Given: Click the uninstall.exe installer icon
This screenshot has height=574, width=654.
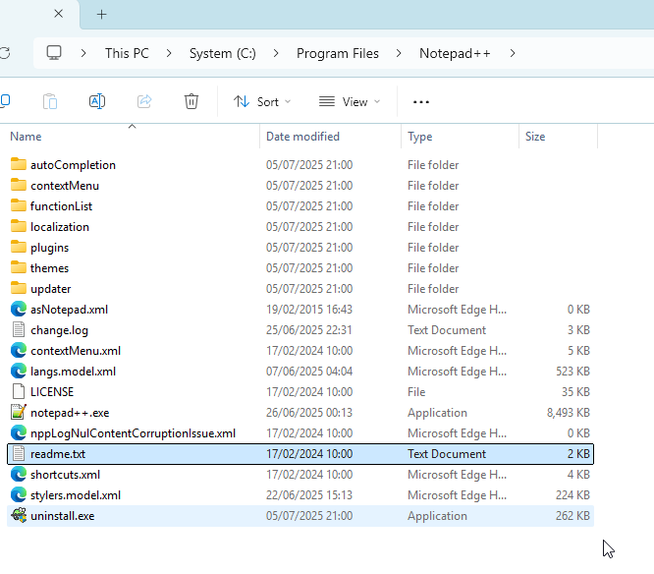Looking at the screenshot, I should click(x=19, y=516).
